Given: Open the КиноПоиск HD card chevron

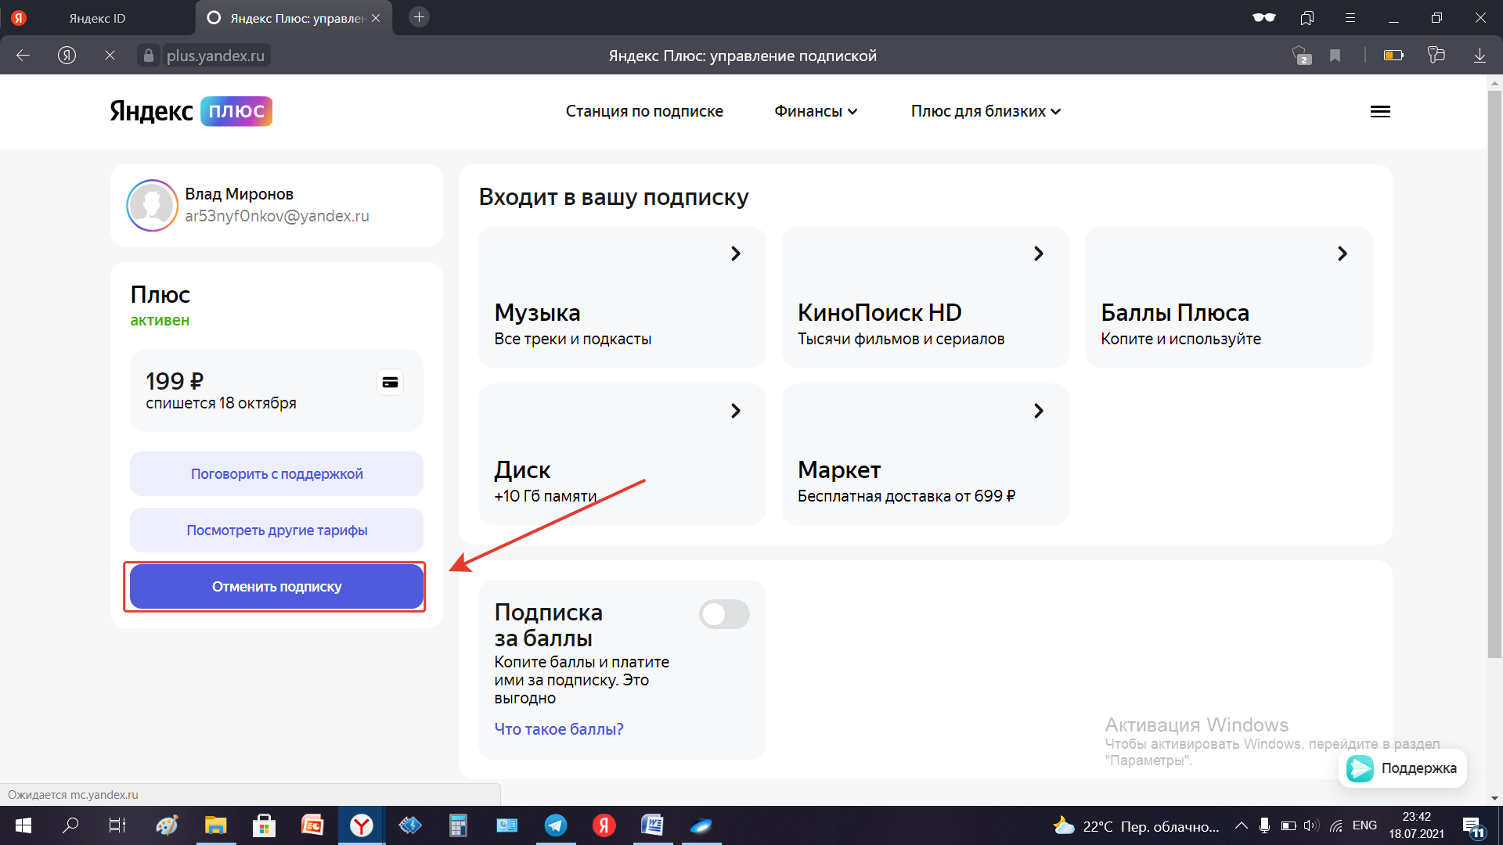Looking at the screenshot, I should pos(1038,253).
